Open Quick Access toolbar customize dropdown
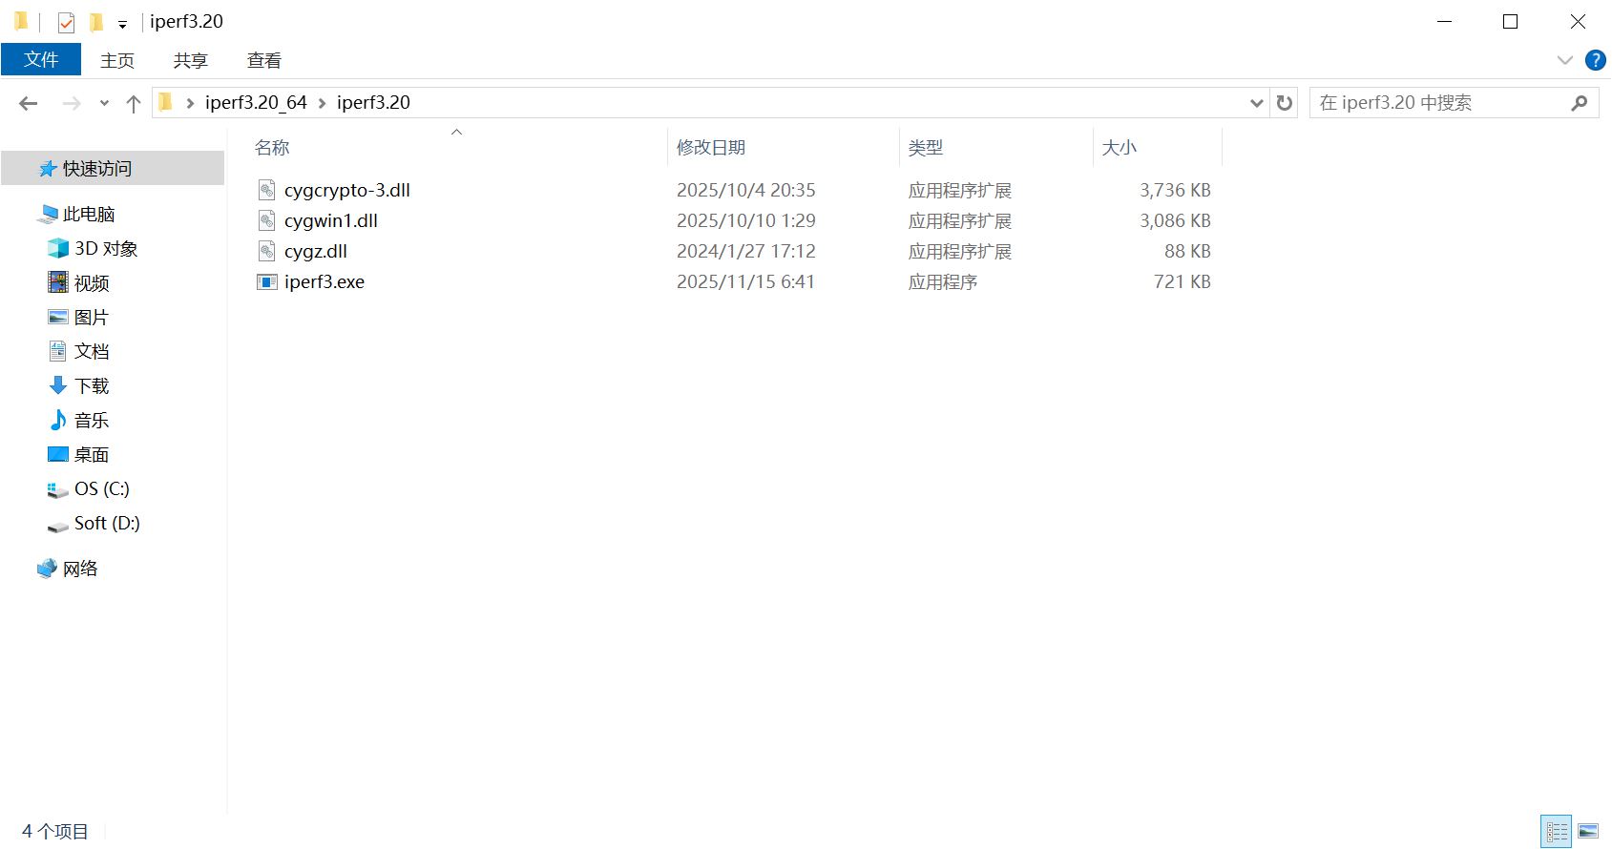Viewport: 1612px width, 849px height. click(x=122, y=24)
